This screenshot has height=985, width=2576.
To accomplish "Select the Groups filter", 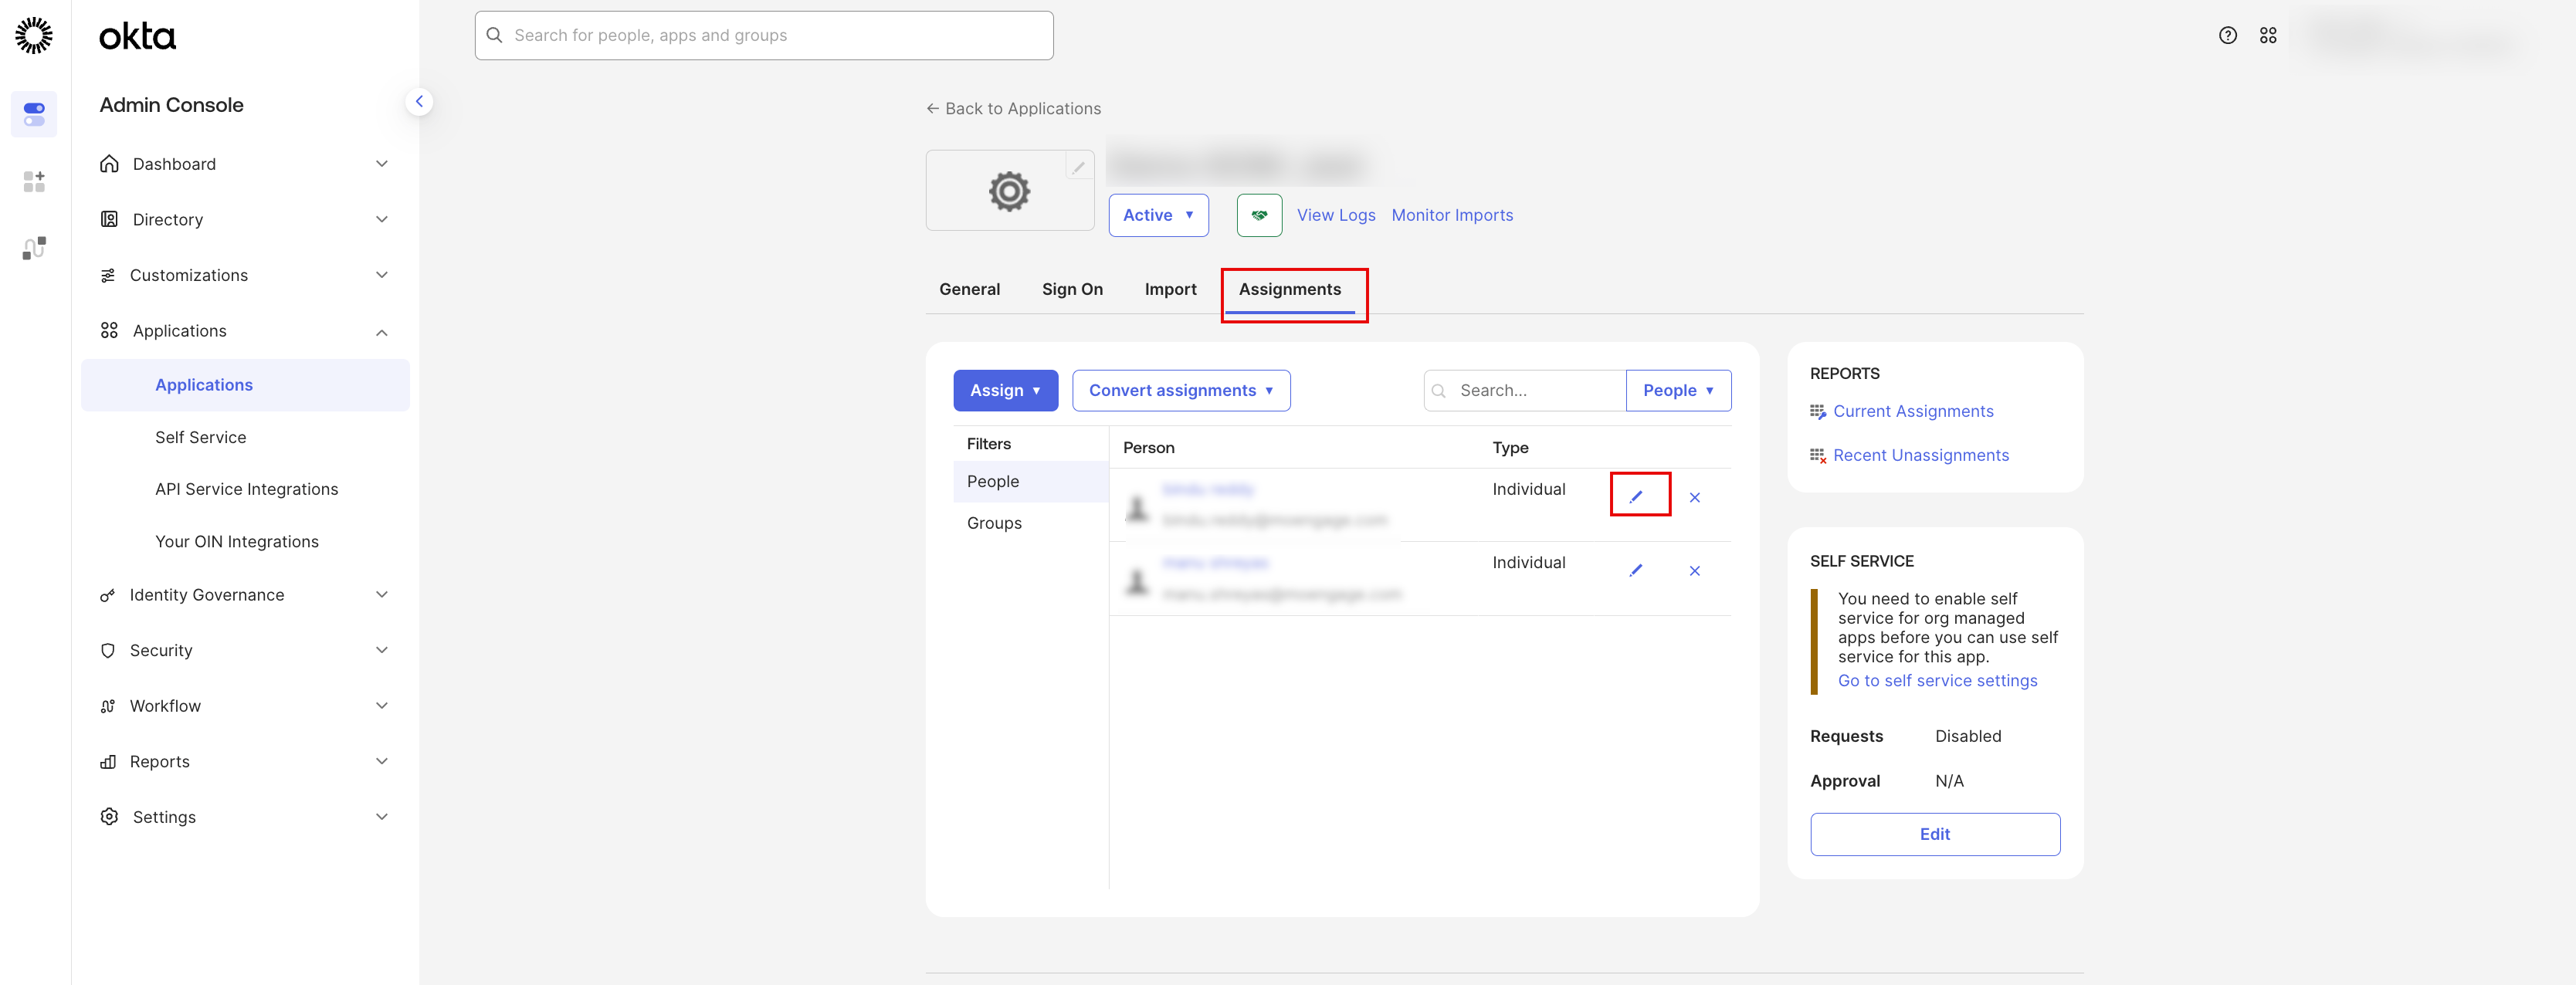I will [x=993, y=523].
